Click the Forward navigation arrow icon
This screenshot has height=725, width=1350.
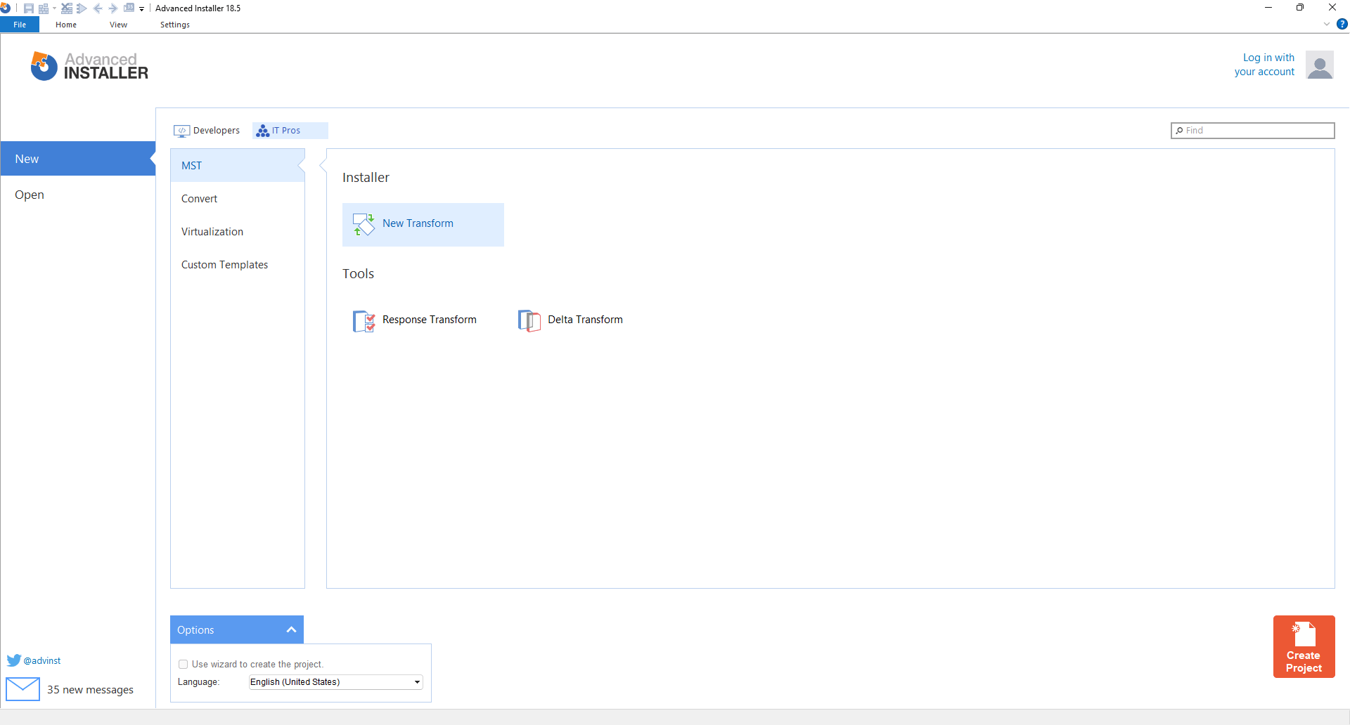pyautogui.click(x=112, y=8)
